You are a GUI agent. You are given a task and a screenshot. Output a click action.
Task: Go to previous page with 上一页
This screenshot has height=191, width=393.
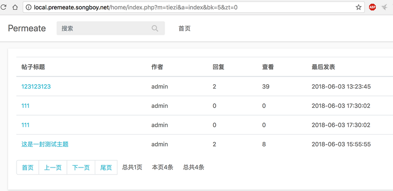(53, 167)
